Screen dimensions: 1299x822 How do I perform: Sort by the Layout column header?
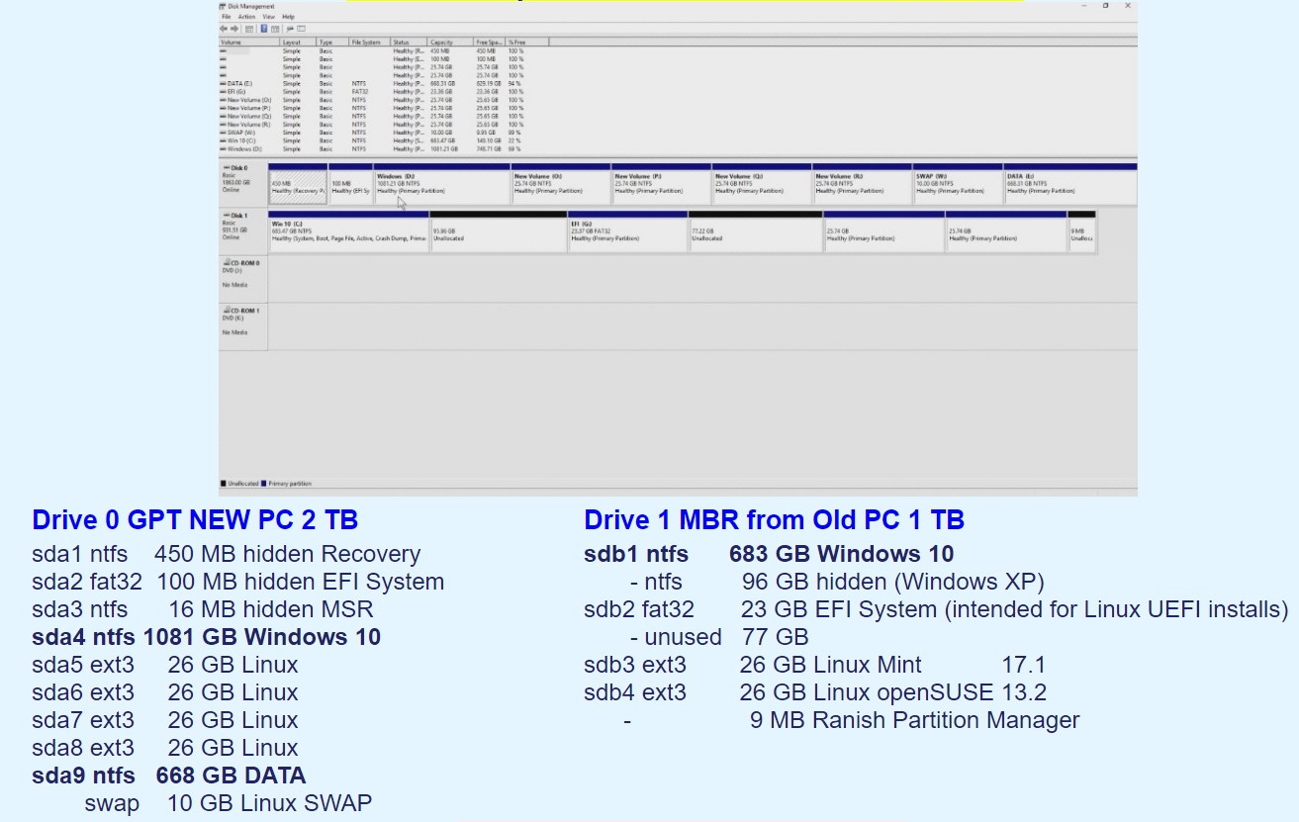[x=298, y=43]
